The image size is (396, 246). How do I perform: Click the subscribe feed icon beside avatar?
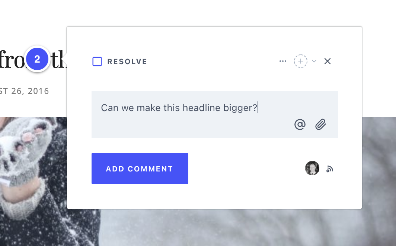pyautogui.click(x=330, y=169)
